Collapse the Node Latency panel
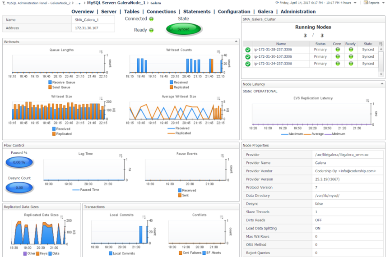This screenshot has height=257, width=390. [x=382, y=84]
